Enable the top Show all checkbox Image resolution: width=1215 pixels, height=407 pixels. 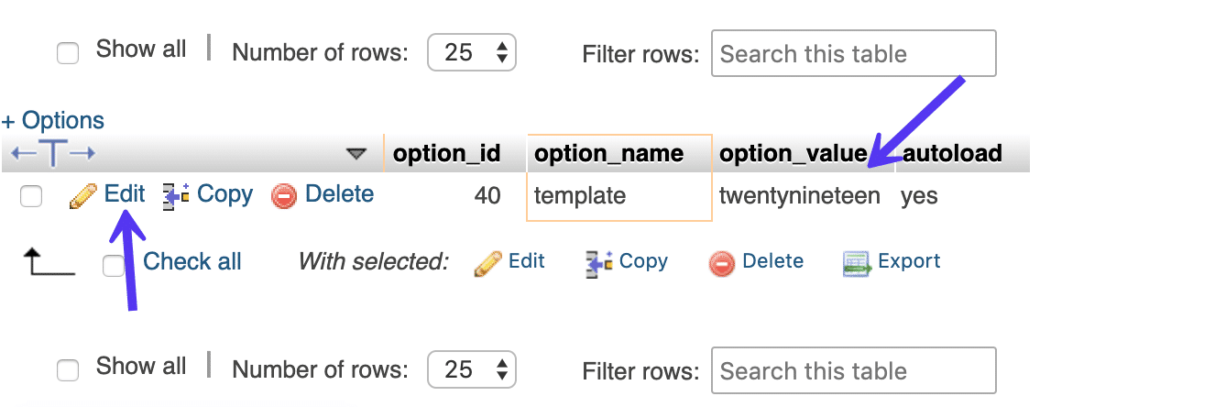click(68, 53)
